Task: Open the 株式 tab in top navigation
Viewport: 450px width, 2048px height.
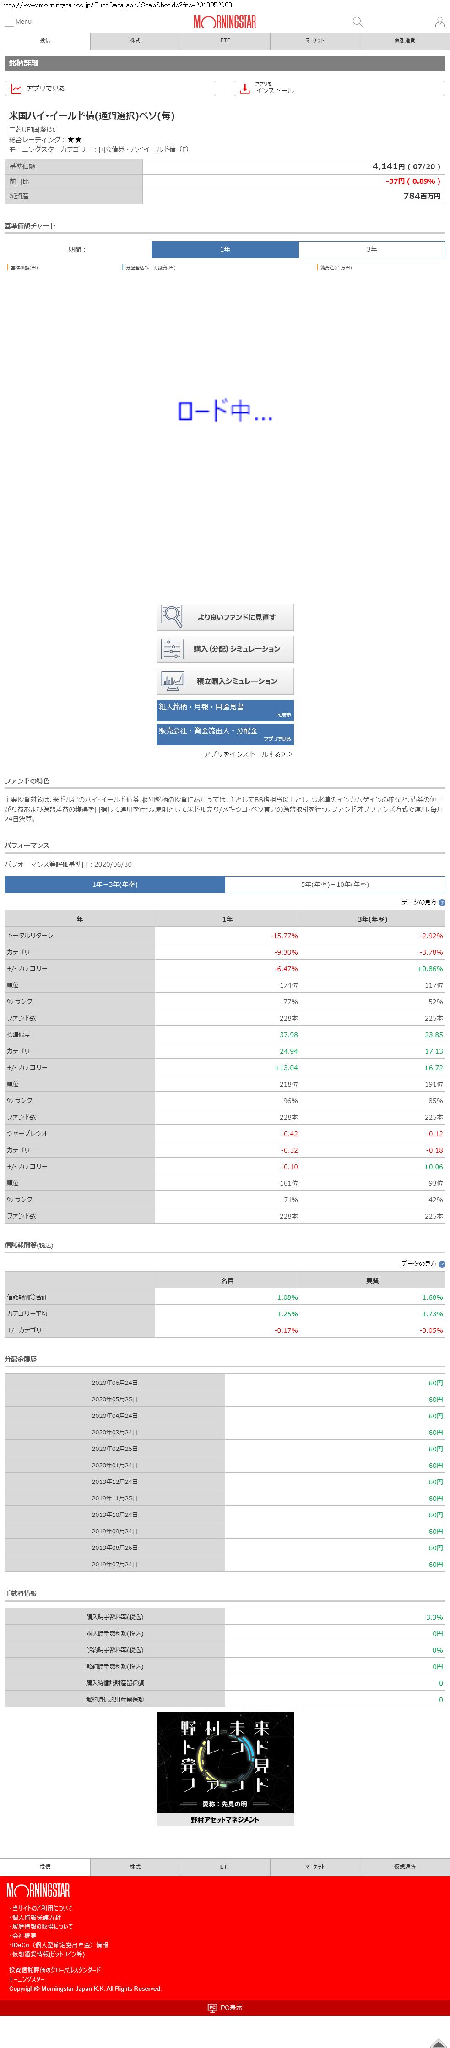Action: coord(135,40)
